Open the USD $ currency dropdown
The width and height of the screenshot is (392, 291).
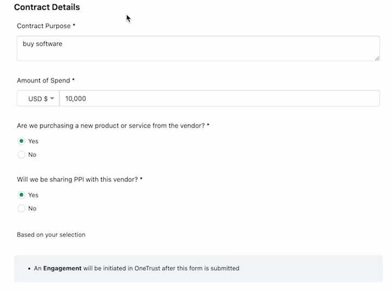[38, 98]
